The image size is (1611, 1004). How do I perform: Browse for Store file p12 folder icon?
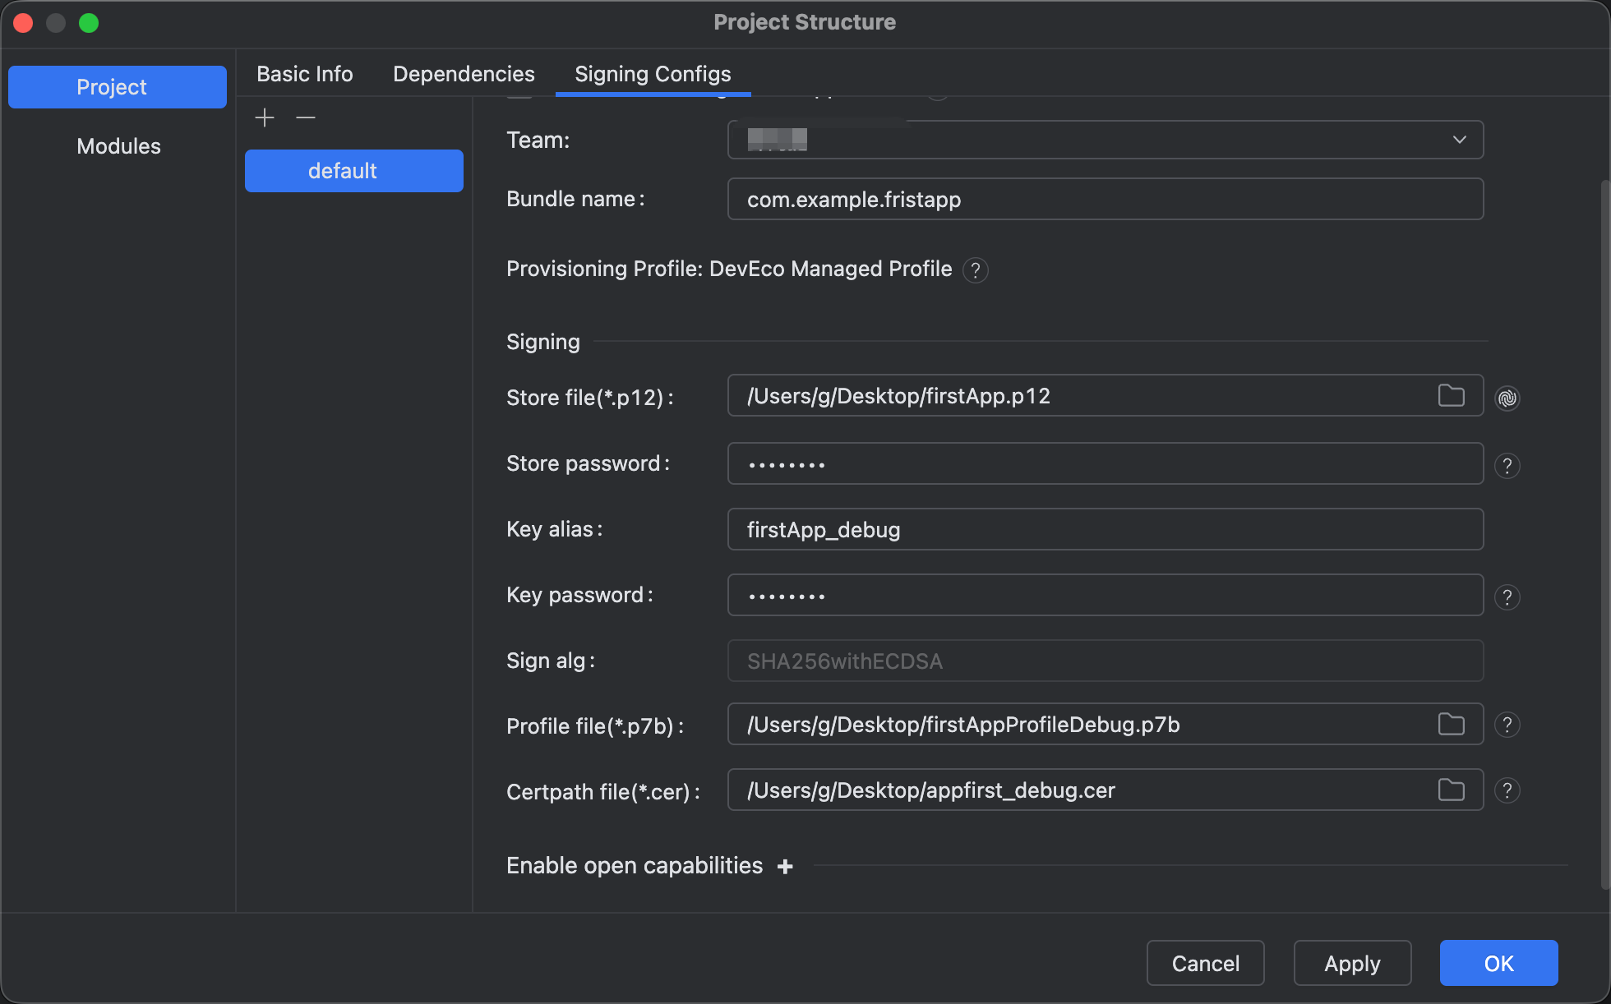tap(1451, 396)
